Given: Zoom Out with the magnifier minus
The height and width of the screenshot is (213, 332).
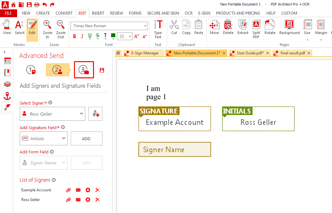Looking at the screenshot, I should [61, 29].
